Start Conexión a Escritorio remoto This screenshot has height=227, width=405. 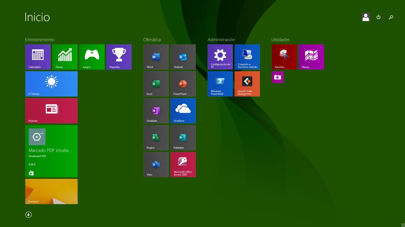247,57
